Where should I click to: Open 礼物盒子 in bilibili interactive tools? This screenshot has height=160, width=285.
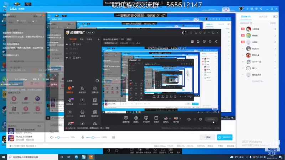[x=14, y=100]
